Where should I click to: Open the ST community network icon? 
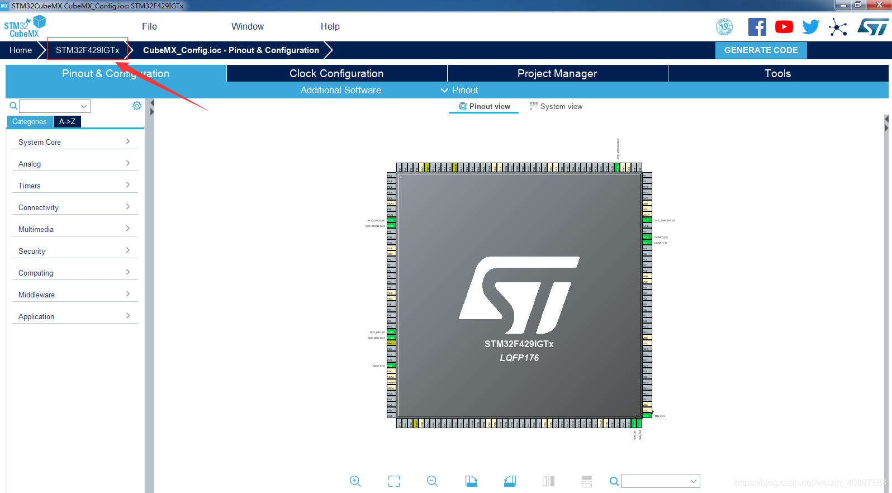click(838, 27)
